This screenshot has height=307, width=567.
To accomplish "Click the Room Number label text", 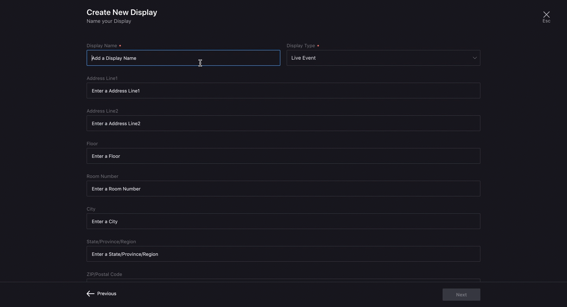I will tap(102, 176).
